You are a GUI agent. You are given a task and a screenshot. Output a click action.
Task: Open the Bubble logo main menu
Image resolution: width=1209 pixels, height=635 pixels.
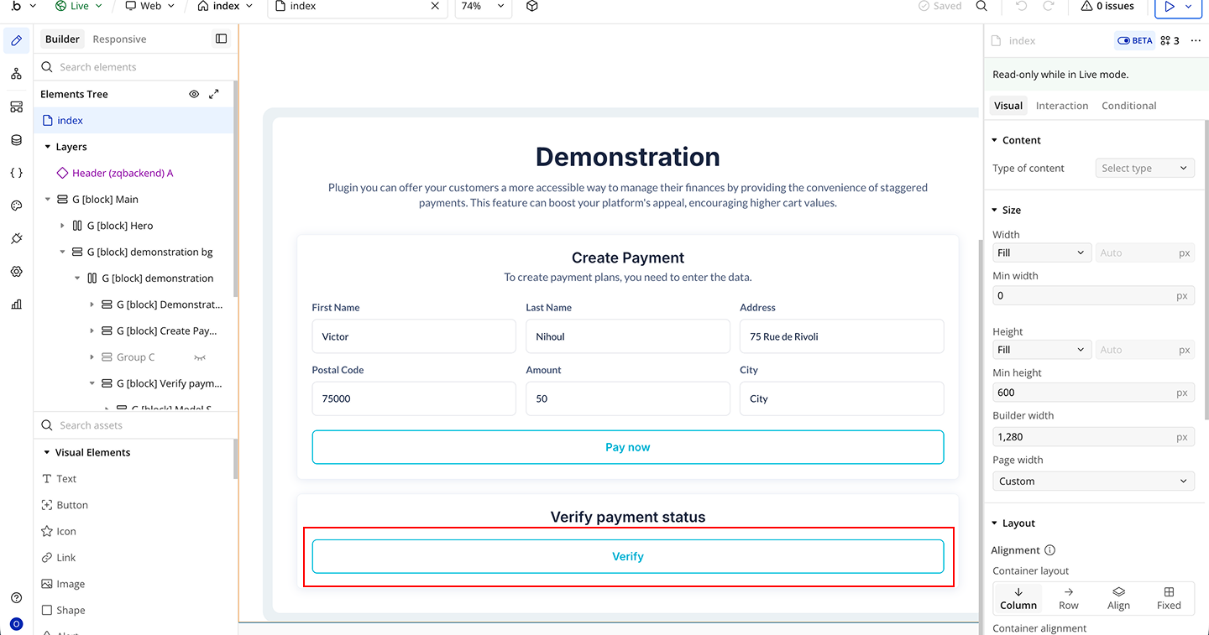(x=23, y=6)
